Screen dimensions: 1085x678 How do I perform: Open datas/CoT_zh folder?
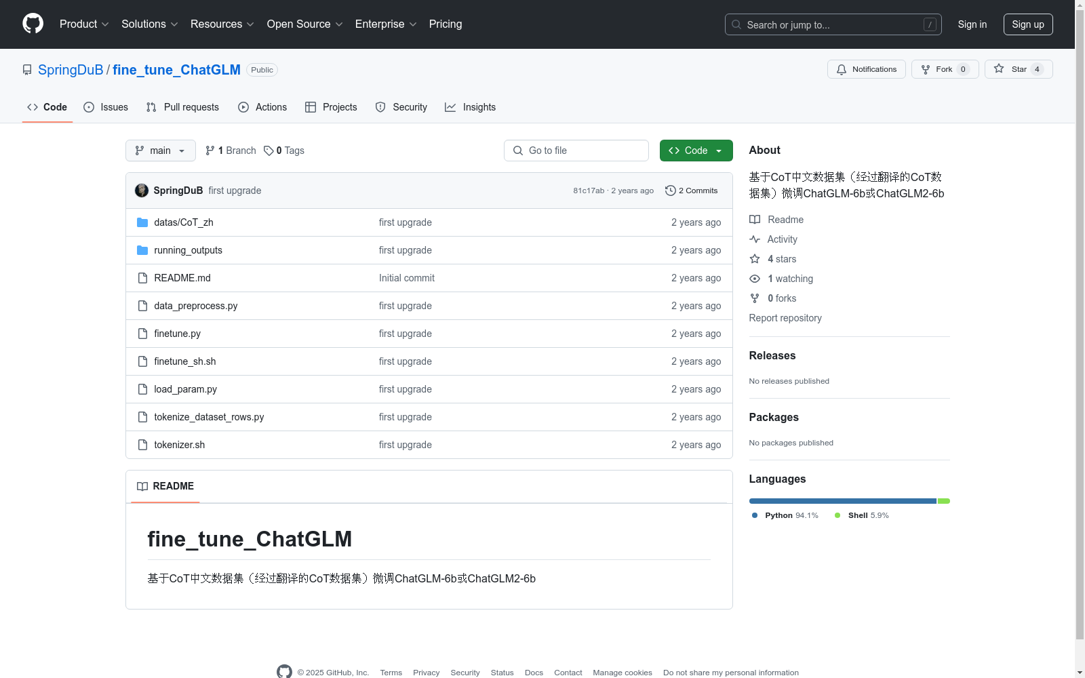pyautogui.click(x=184, y=222)
